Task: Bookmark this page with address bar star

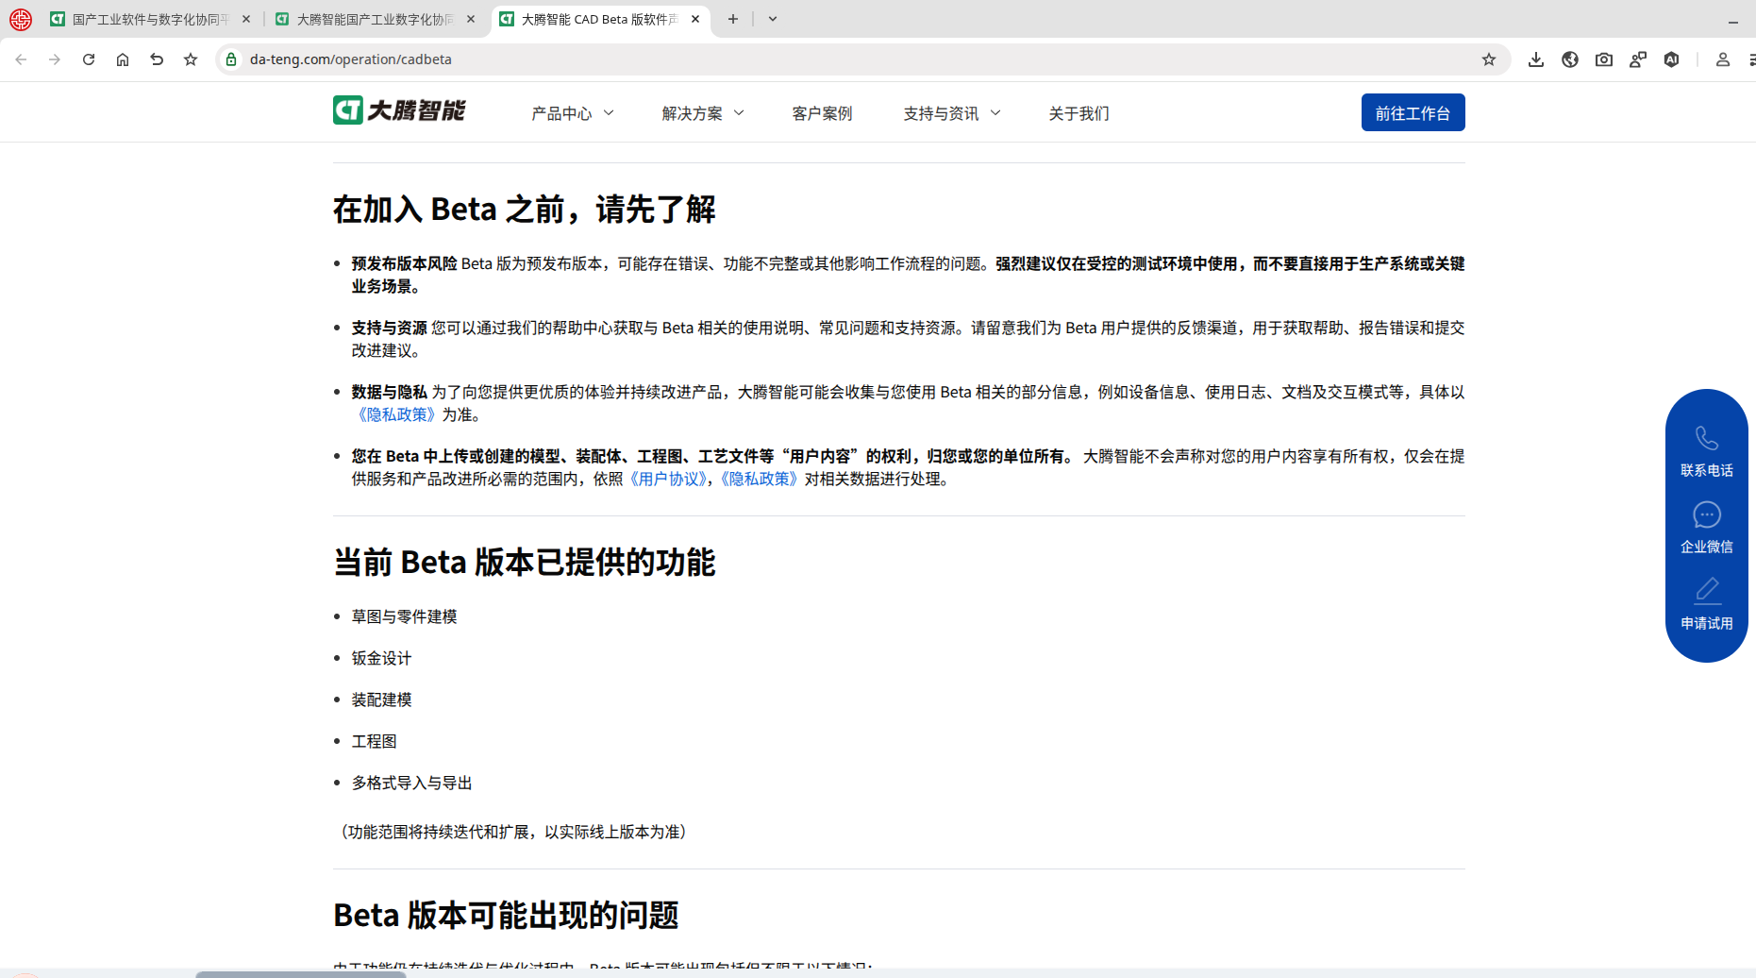Action: pyautogui.click(x=1489, y=59)
